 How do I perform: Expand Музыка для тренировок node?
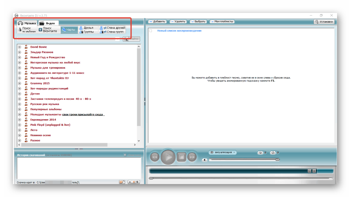point(19,67)
